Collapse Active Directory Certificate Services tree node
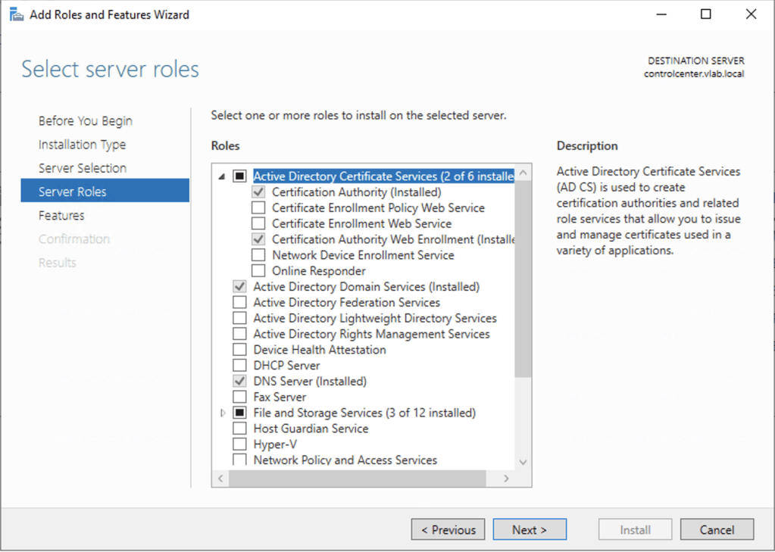The width and height of the screenshot is (775, 552). (x=222, y=176)
